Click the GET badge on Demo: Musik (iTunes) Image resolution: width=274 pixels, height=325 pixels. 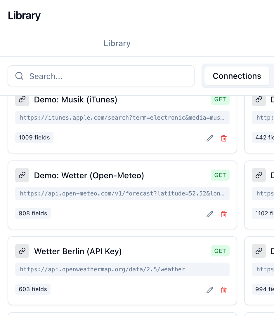220,99
